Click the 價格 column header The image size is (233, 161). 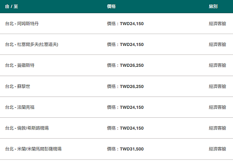pos(111,6)
